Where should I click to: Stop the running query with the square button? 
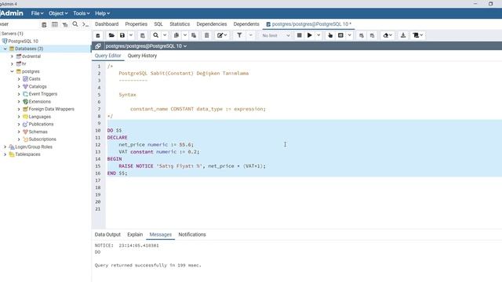pos(300,35)
